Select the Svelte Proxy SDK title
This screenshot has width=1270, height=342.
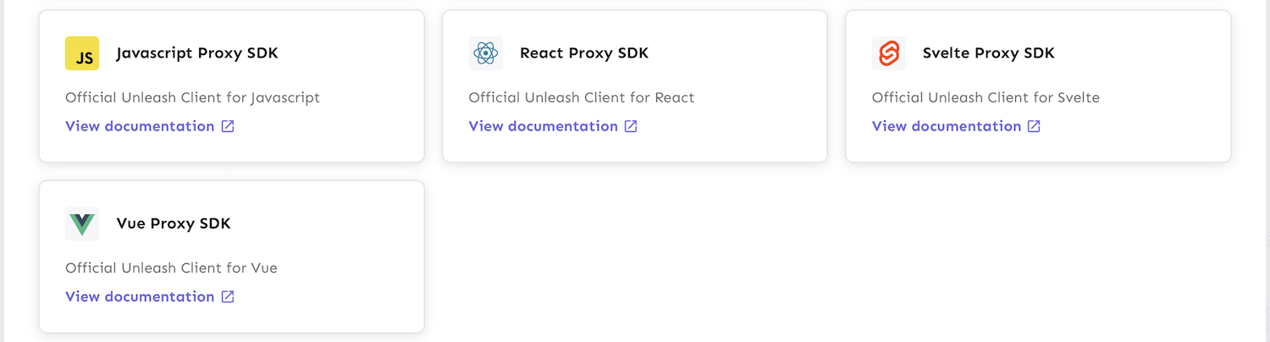click(x=988, y=53)
